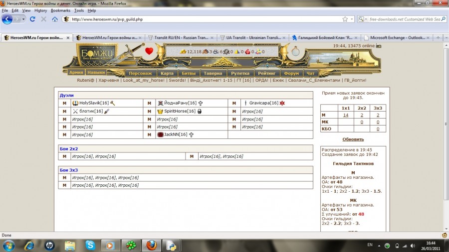Open player JackNN's profile link

pos(176,134)
